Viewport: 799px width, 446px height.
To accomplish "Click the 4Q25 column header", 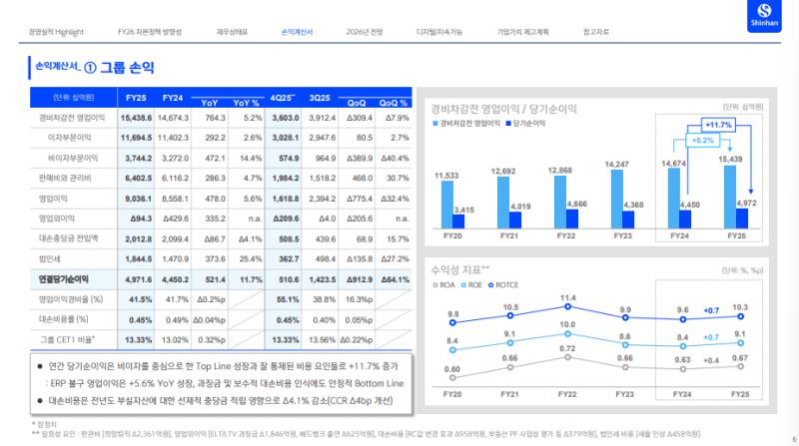I will [x=285, y=98].
